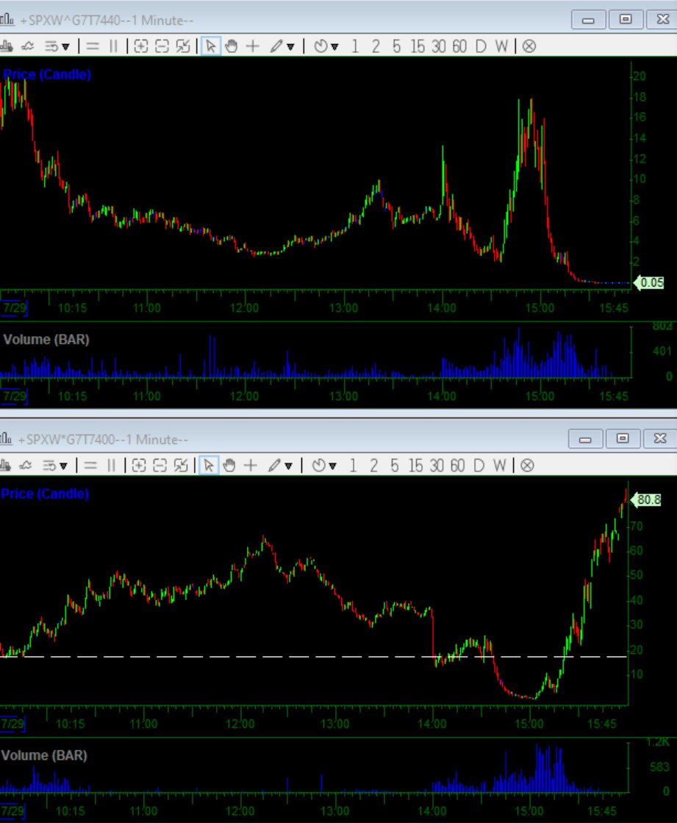Screen dimensions: 677x823
Task: Switch top 7440 chart to Daily interval
Action: point(480,46)
